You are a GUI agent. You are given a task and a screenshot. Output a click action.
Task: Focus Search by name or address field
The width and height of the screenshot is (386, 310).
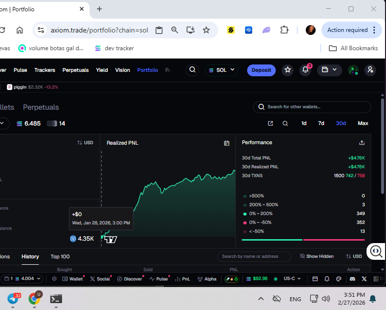(x=254, y=256)
